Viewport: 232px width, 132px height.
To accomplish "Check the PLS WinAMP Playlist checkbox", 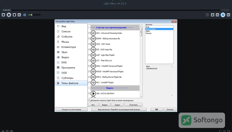I will (x=89, y=82).
